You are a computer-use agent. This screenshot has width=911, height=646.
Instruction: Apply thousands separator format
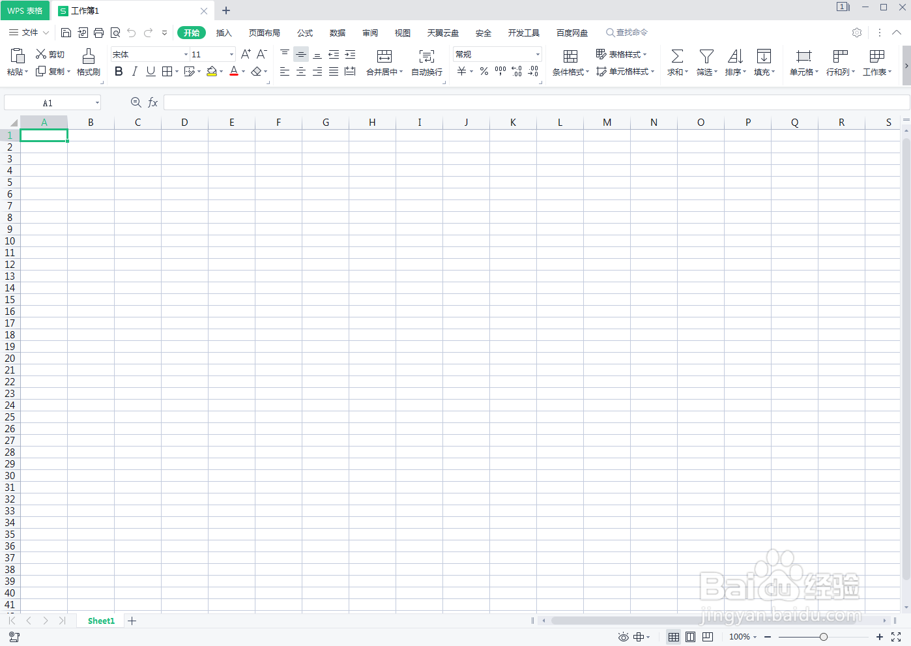[x=500, y=71]
